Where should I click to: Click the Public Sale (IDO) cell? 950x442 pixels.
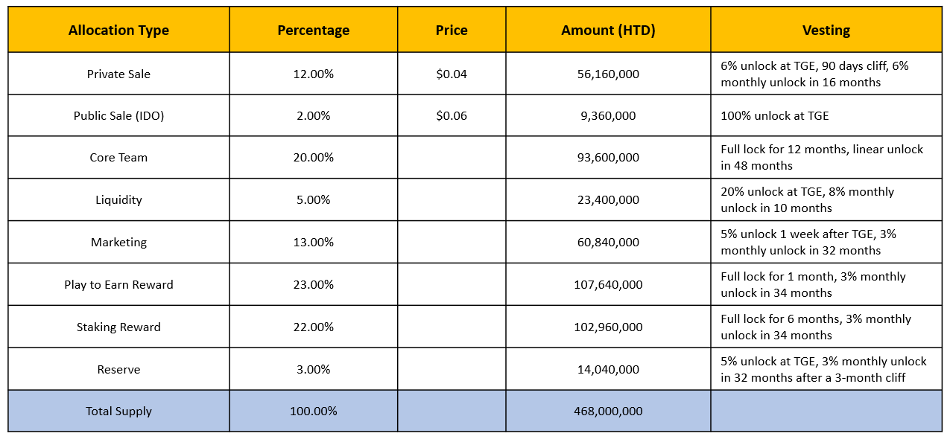tap(118, 115)
